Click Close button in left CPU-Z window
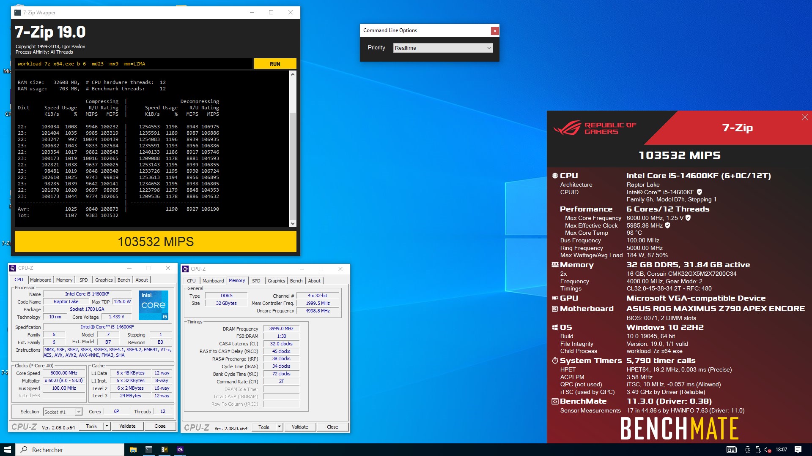Viewport: 812px width, 456px height. tap(160, 426)
